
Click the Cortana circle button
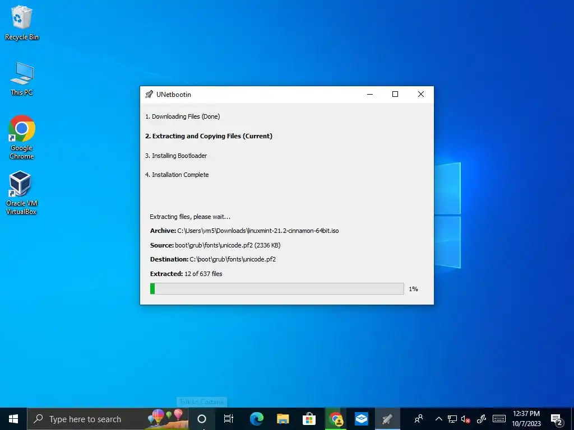pos(202,419)
